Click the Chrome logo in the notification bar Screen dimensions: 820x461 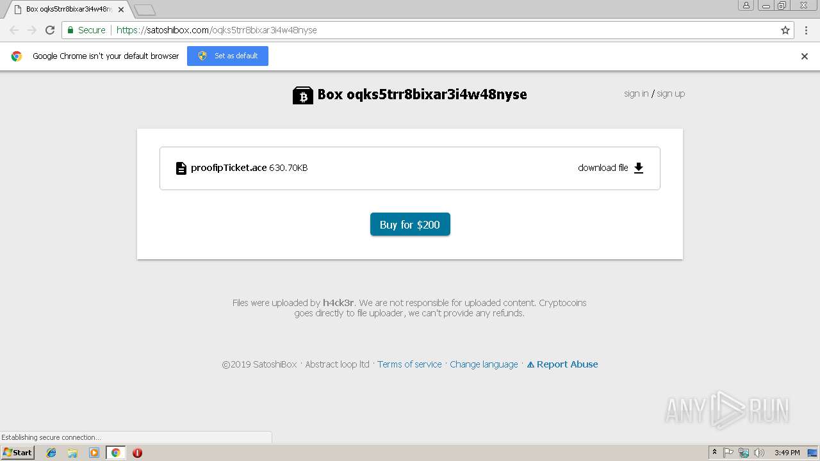coord(17,56)
